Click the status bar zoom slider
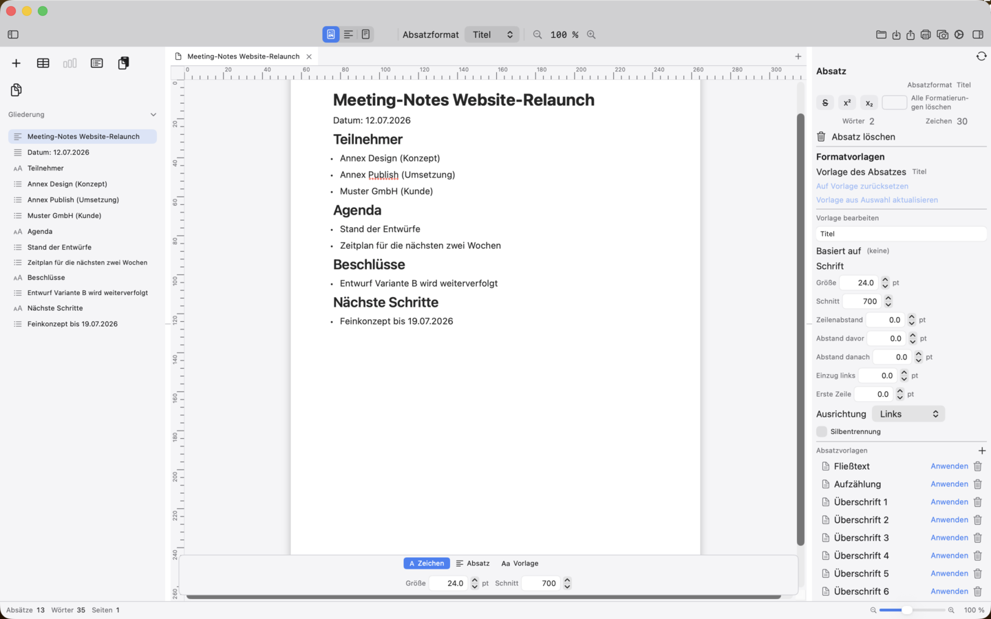 pos(912,610)
